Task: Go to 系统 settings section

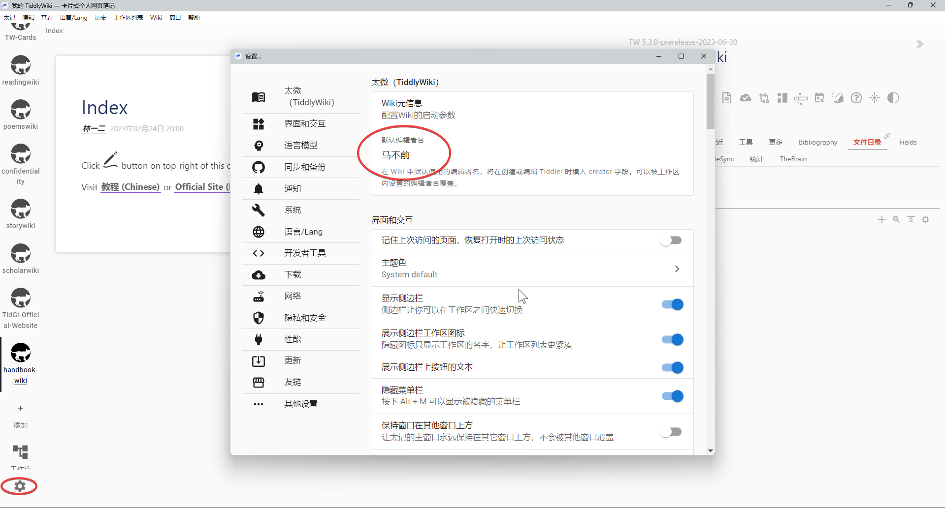Action: 301,210
